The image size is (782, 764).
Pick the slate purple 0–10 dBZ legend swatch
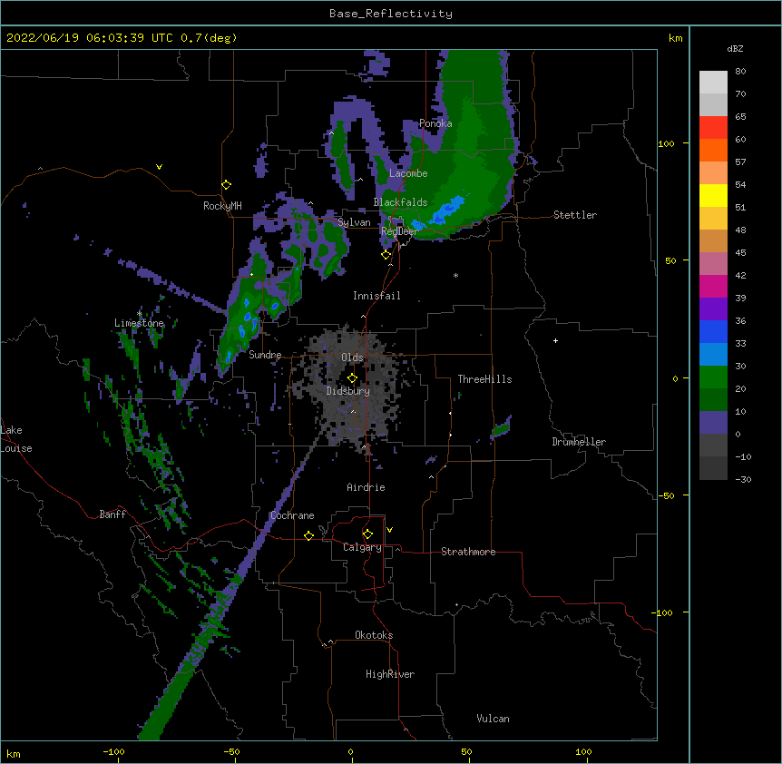pyautogui.click(x=713, y=423)
